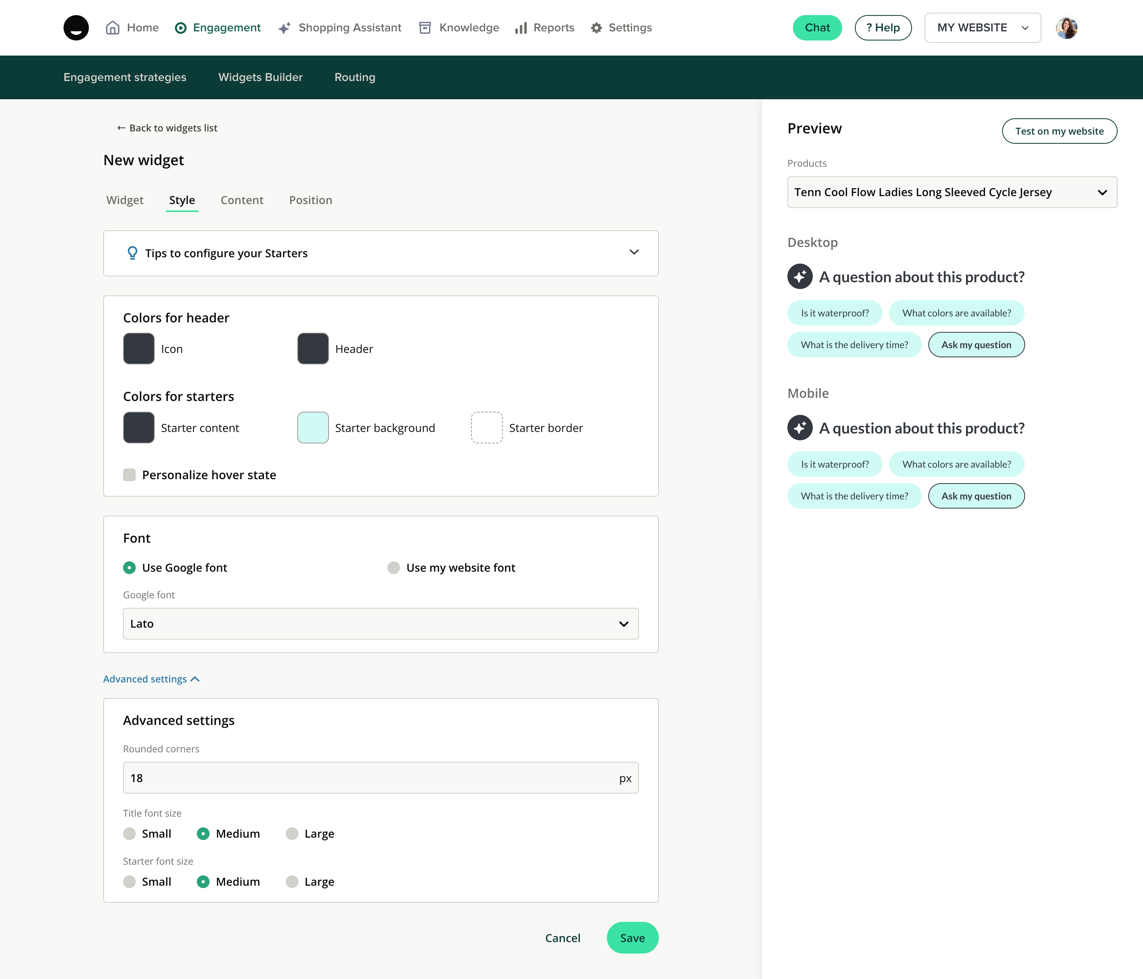Enable Personalize hover state checkbox
Screen dimensions: 1143x979
click(x=130, y=474)
